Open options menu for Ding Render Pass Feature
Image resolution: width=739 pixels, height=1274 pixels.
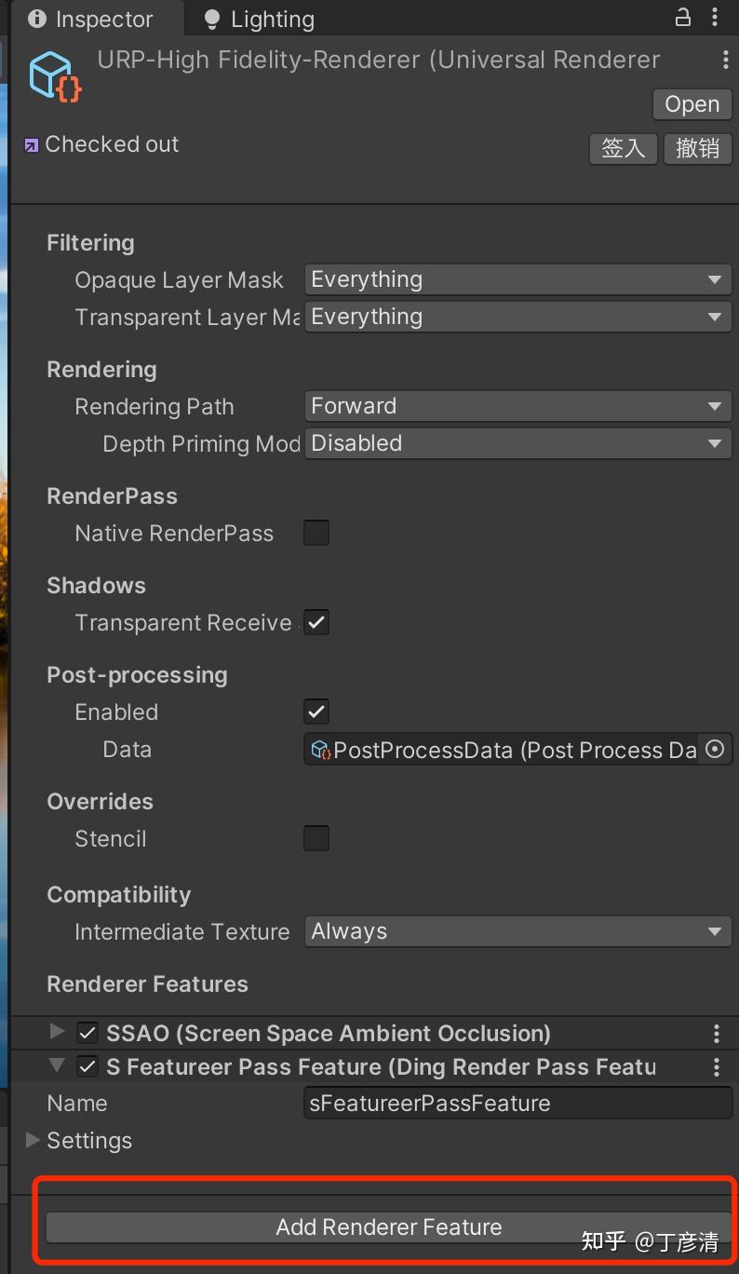tap(716, 1066)
